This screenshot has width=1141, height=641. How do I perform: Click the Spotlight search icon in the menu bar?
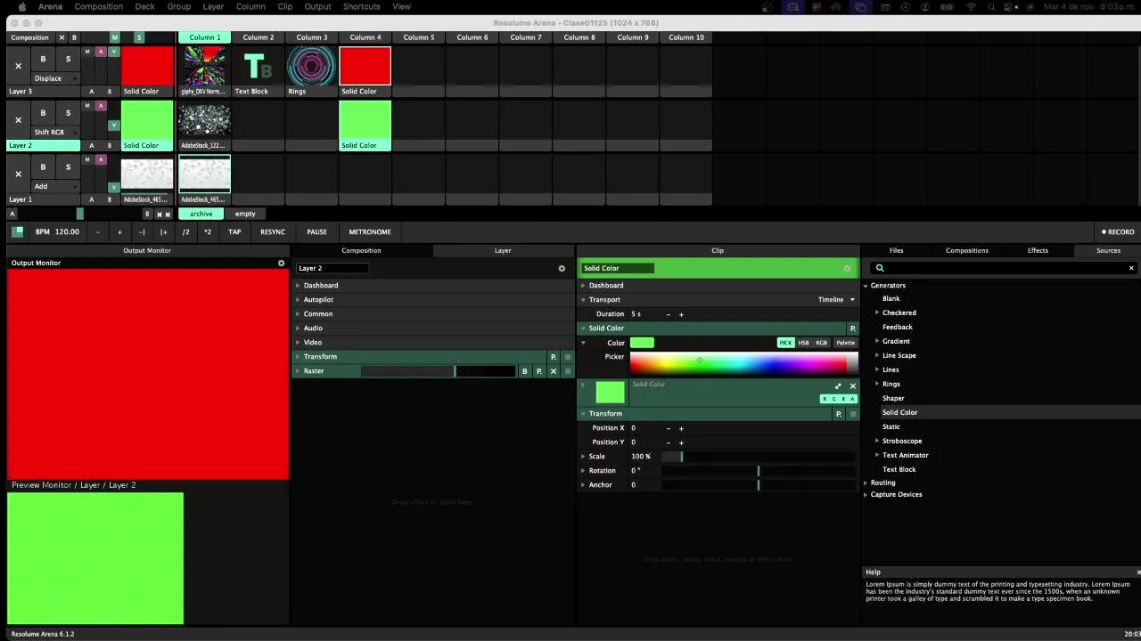click(993, 6)
